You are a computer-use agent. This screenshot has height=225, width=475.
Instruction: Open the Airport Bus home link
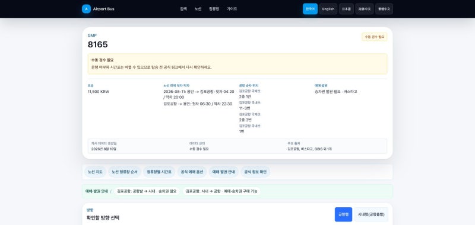click(98, 9)
